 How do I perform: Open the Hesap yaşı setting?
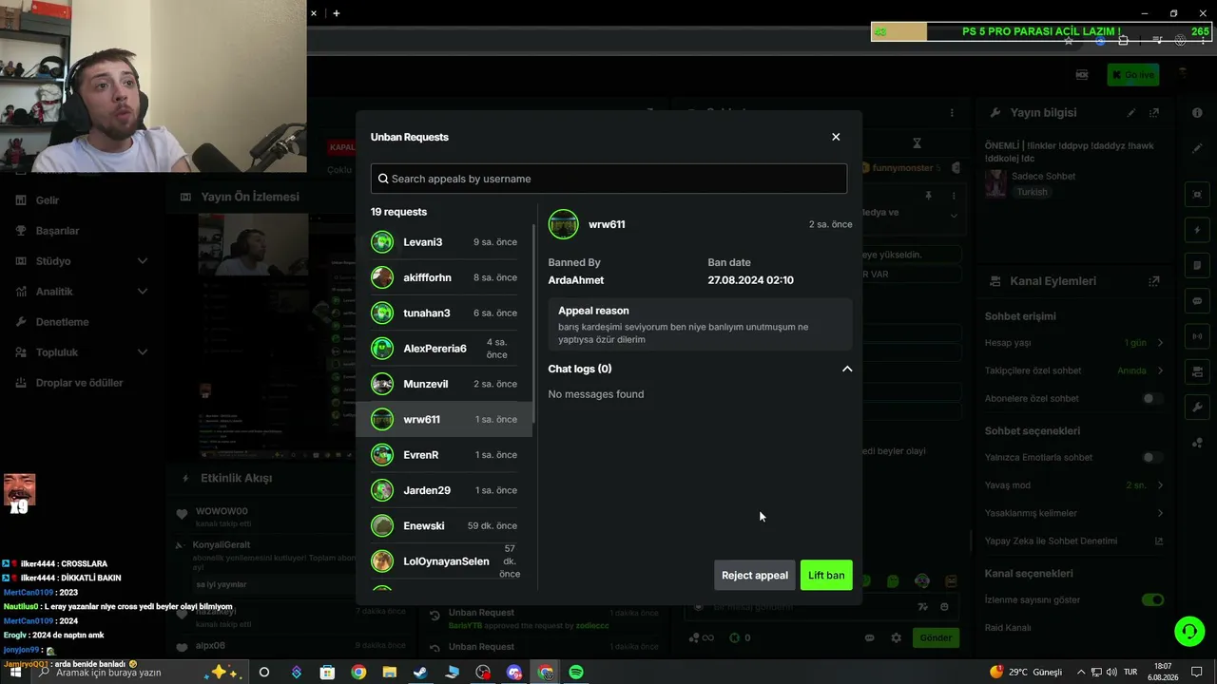(1074, 343)
